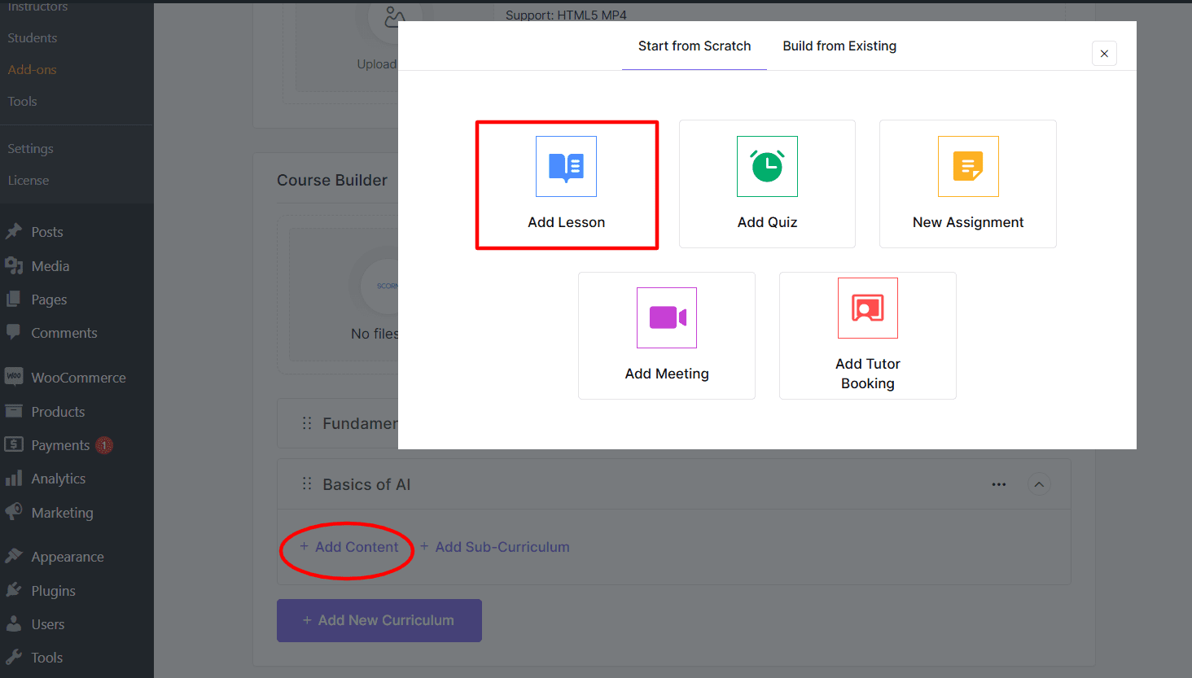Image resolution: width=1192 pixels, height=678 pixels.
Task: Go to Plugins in the sidebar
Action: coord(53,591)
